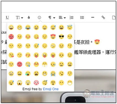Expand the paragraph format dropdown
Viewport: 117px width, 104px height.
52,18
